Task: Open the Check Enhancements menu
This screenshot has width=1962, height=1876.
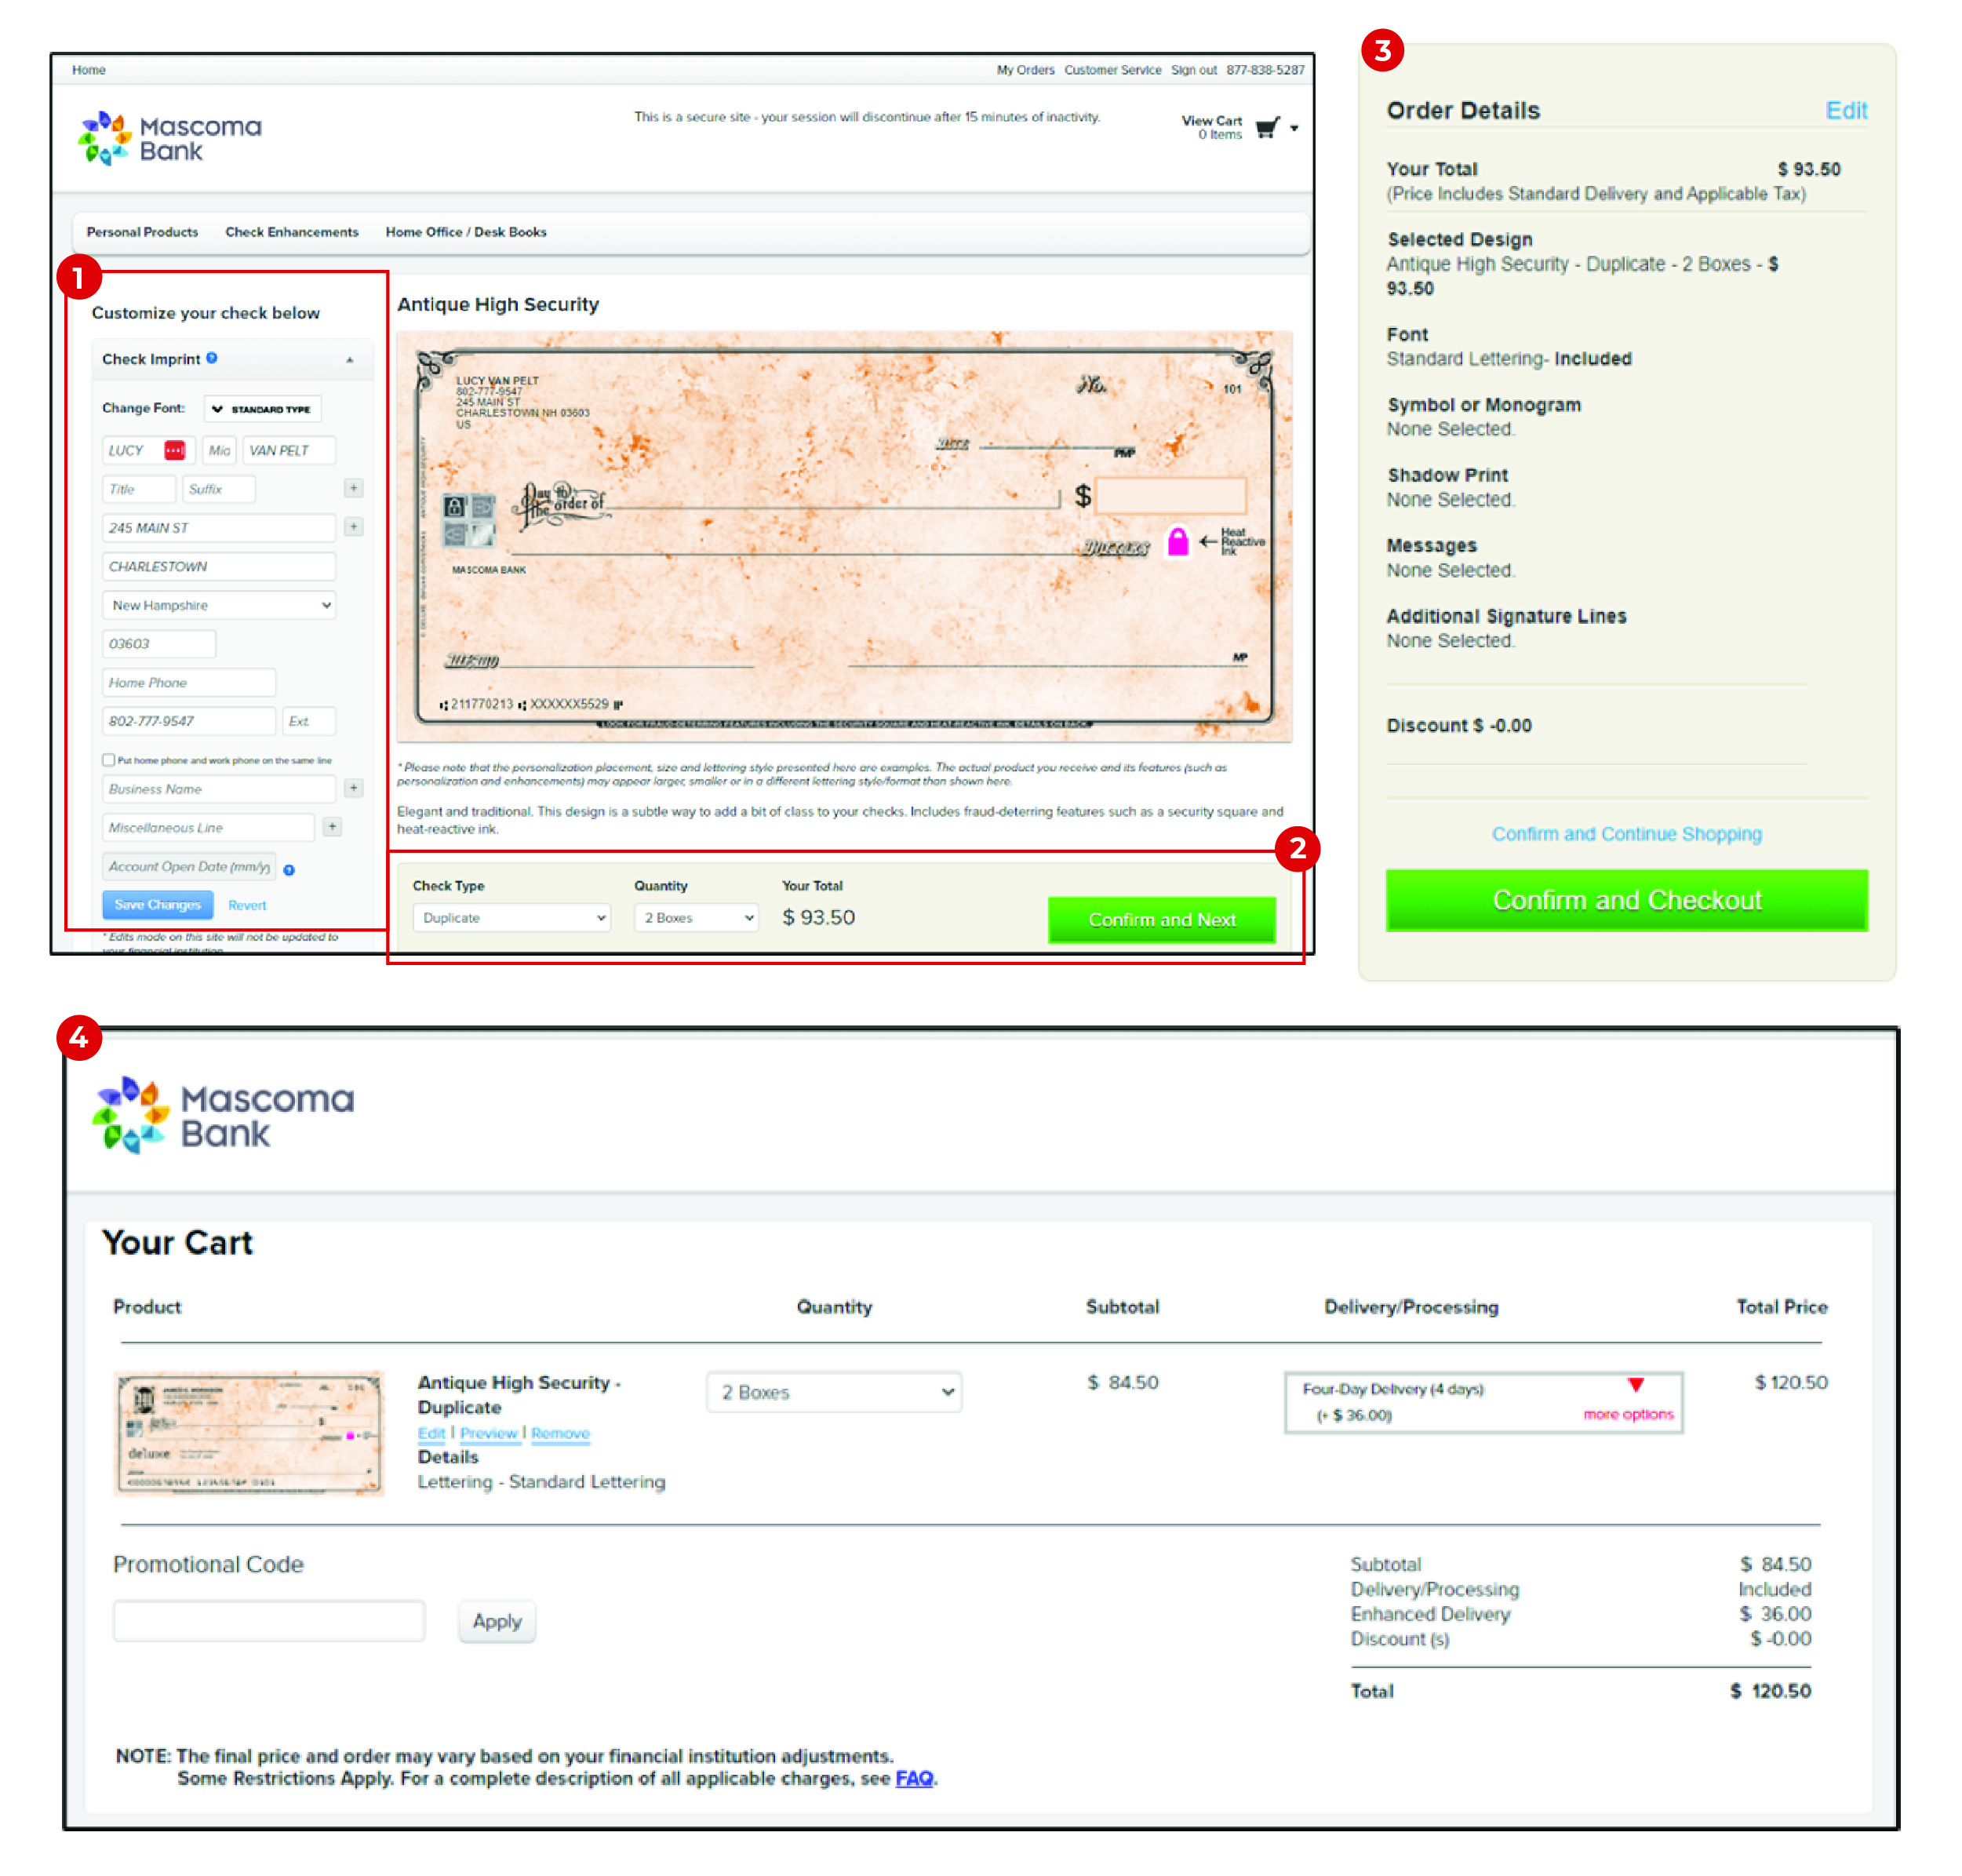Action: tap(292, 232)
